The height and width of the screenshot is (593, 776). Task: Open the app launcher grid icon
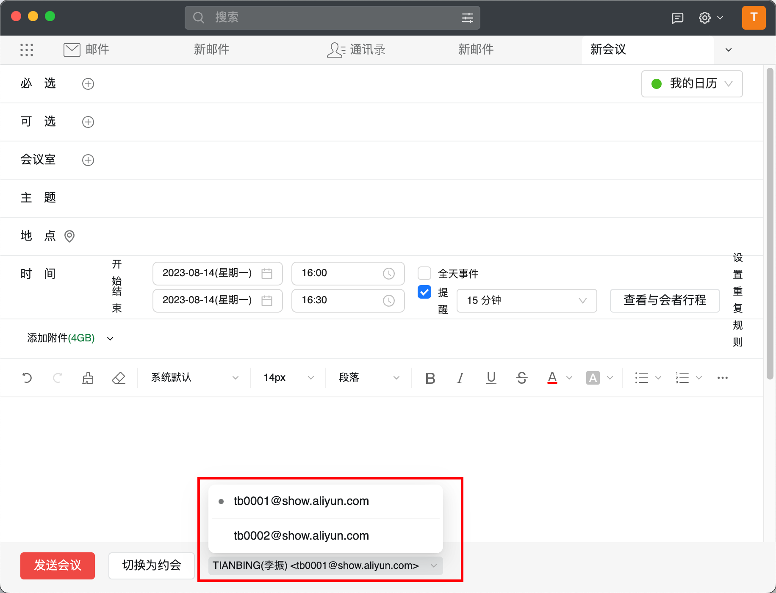pyautogui.click(x=27, y=50)
